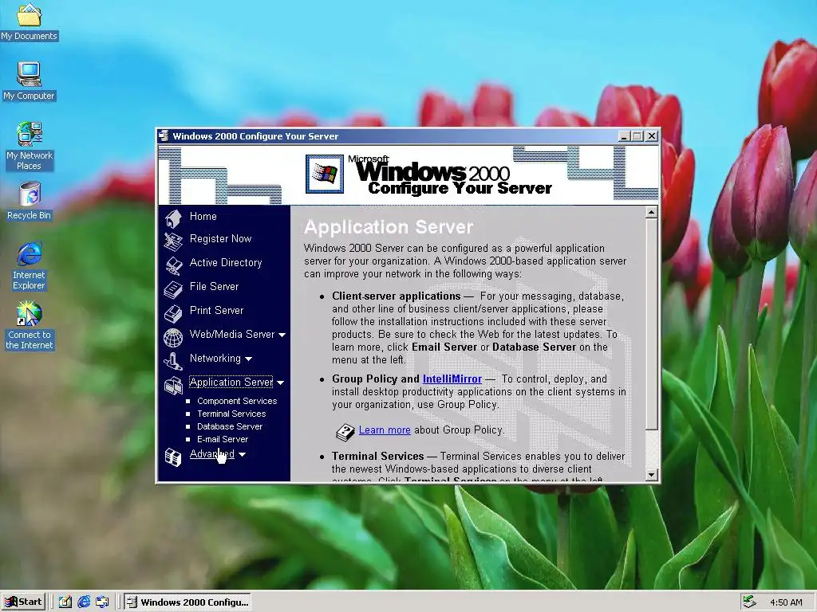The width and height of the screenshot is (817, 612).
Task: Click the Print Server printer icon
Action: (173, 313)
